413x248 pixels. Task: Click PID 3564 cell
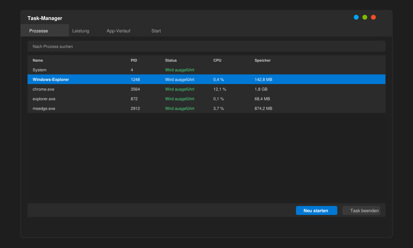coord(135,89)
